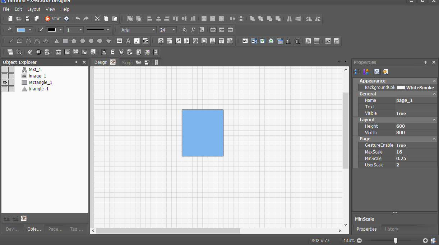Insert a video object via clapperboard icon
439x245 pixels.
[x=145, y=41]
